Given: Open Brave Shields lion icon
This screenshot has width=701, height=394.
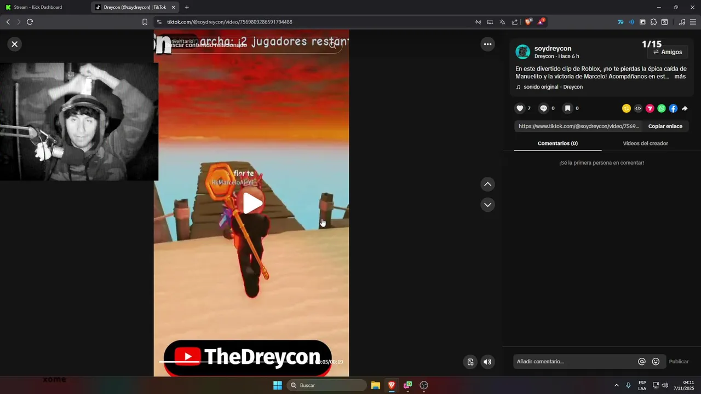Looking at the screenshot, I should tap(528, 22).
